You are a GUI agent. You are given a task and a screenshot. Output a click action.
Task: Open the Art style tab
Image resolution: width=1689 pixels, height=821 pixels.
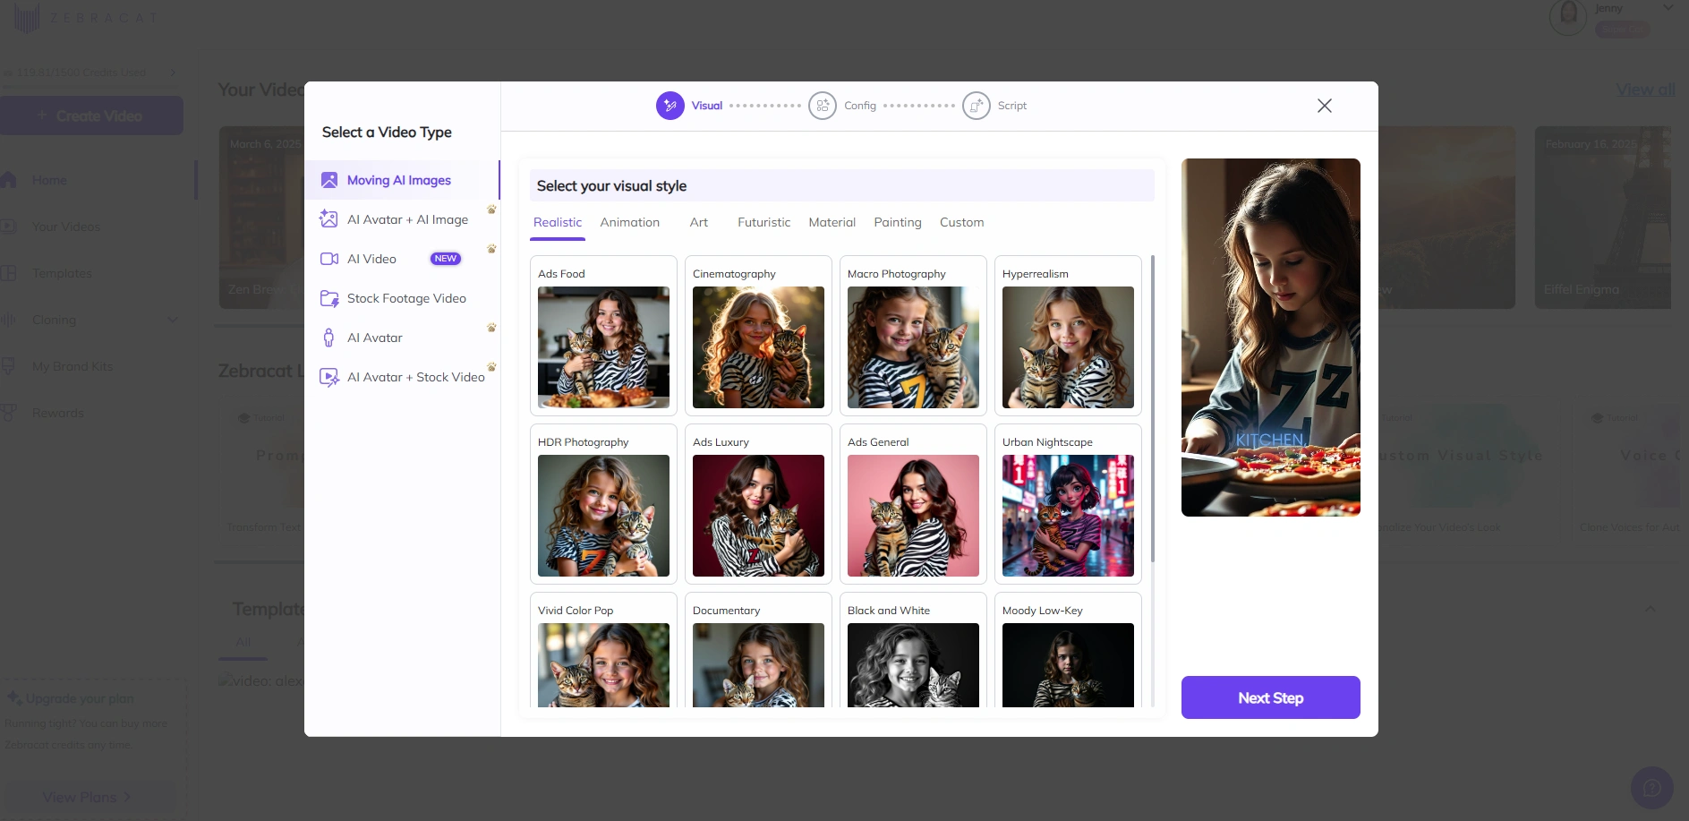pyautogui.click(x=699, y=222)
